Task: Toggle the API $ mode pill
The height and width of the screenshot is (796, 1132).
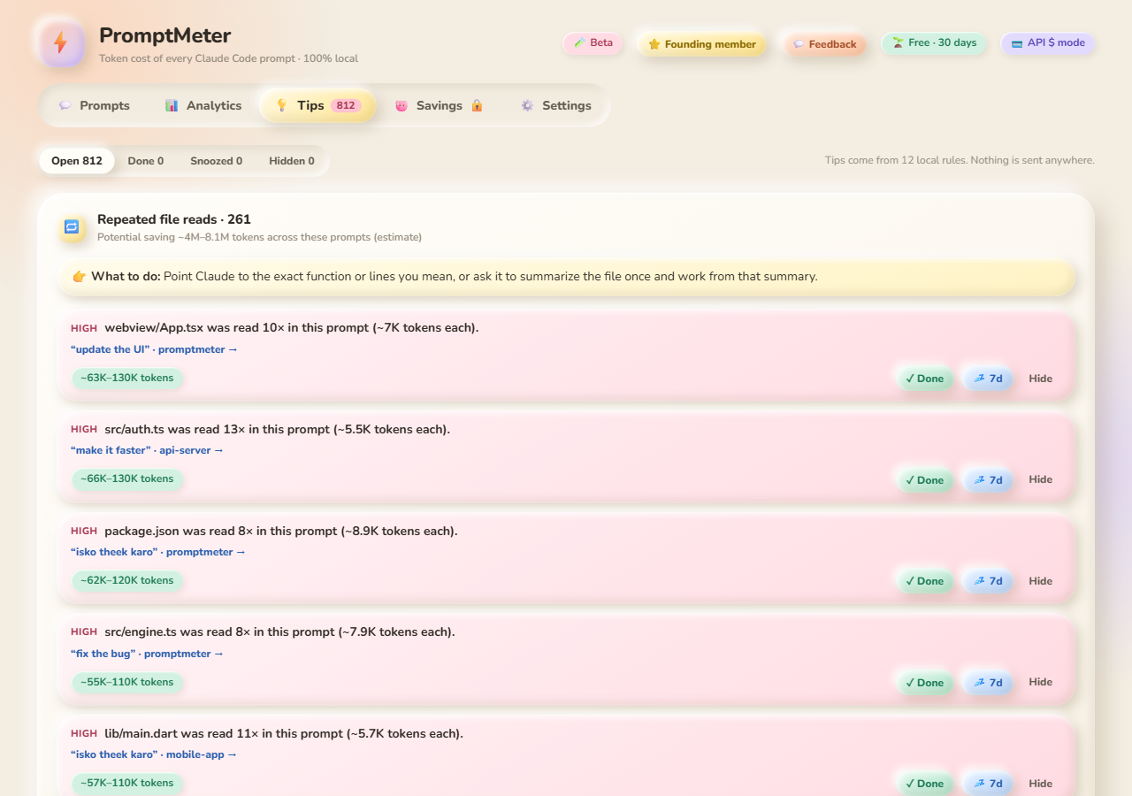Action: click(x=1048, y=42)
